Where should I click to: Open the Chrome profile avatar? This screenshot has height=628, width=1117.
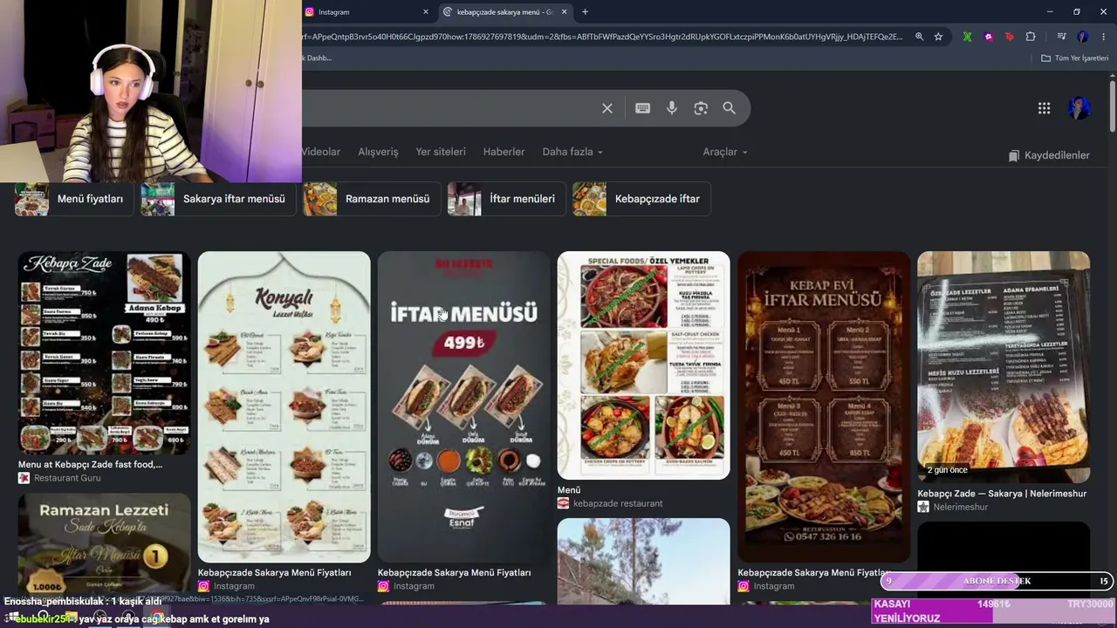tap(1083, 37)
